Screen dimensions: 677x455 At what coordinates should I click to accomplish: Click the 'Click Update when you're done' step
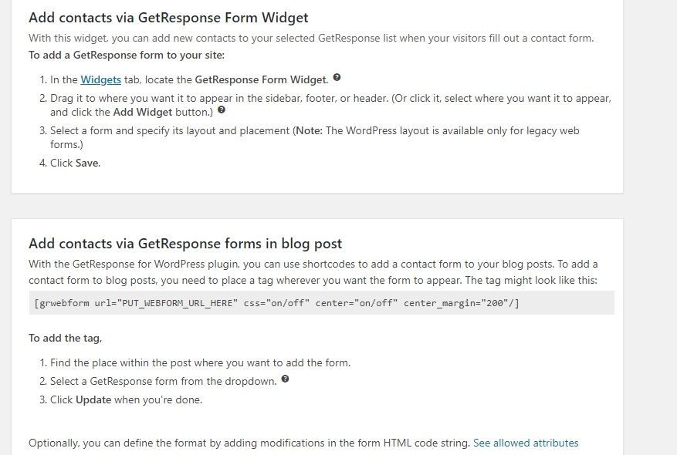click(x=126, y=399)
